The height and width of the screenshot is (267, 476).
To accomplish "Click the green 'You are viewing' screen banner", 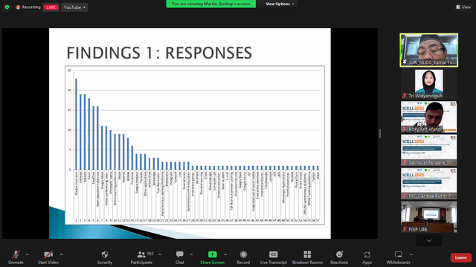I will point(211,4).
